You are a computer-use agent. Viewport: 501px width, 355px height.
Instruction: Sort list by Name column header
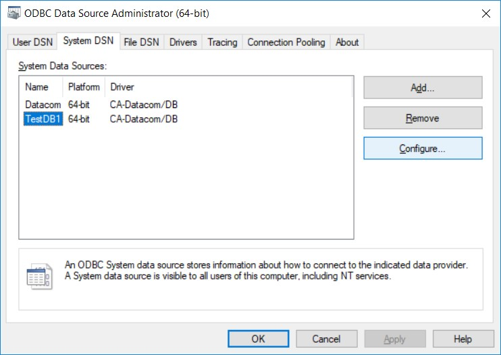click(37, 87)
